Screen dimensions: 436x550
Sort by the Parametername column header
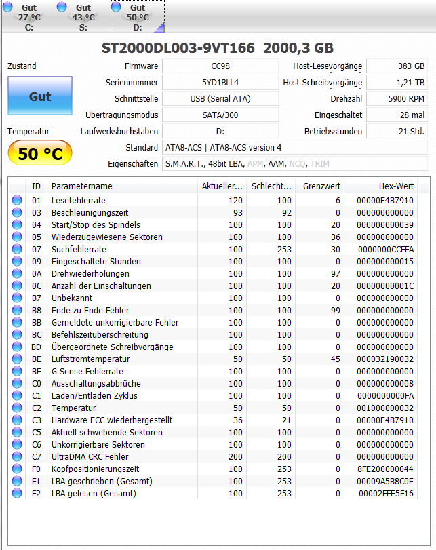point(122,186)
